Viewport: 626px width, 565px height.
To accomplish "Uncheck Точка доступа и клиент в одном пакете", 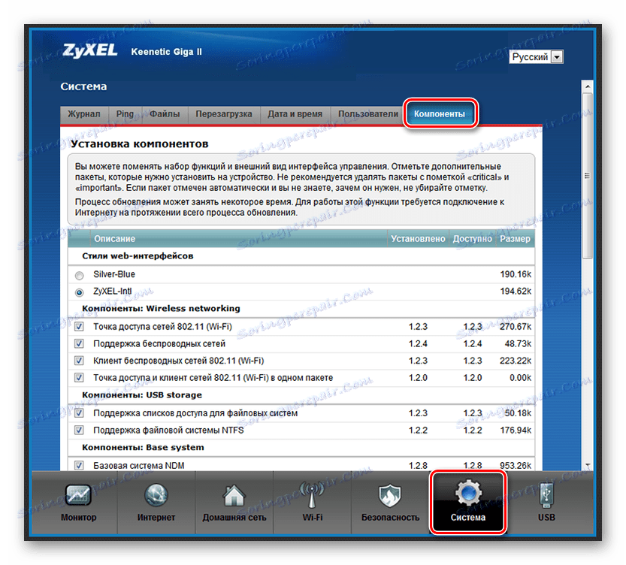I will click(79, 377).
